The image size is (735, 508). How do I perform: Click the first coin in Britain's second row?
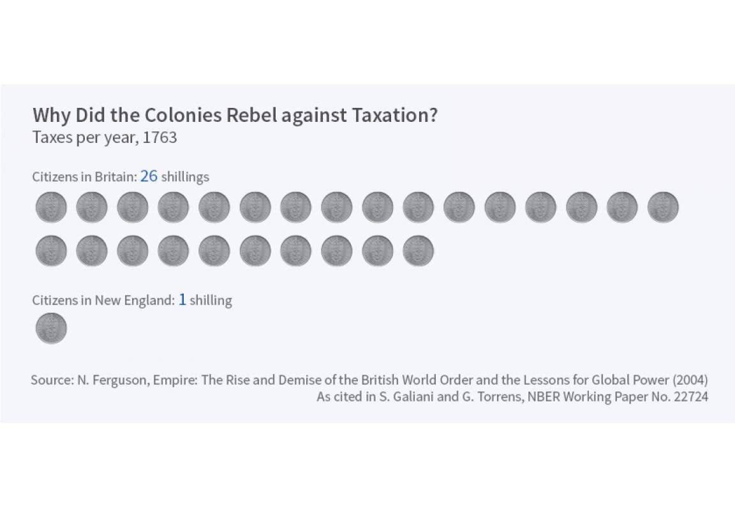coord(51,250)
